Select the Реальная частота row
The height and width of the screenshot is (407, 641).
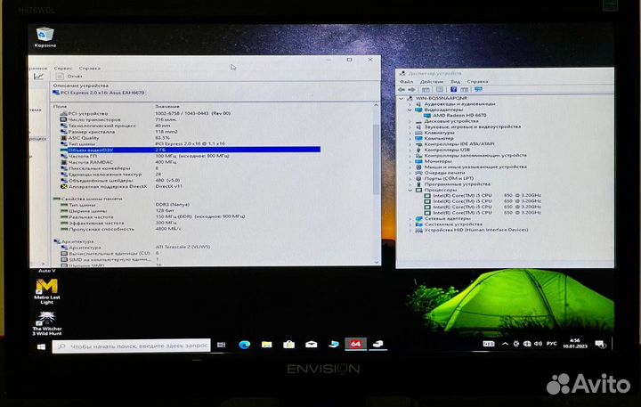[152, 216]
